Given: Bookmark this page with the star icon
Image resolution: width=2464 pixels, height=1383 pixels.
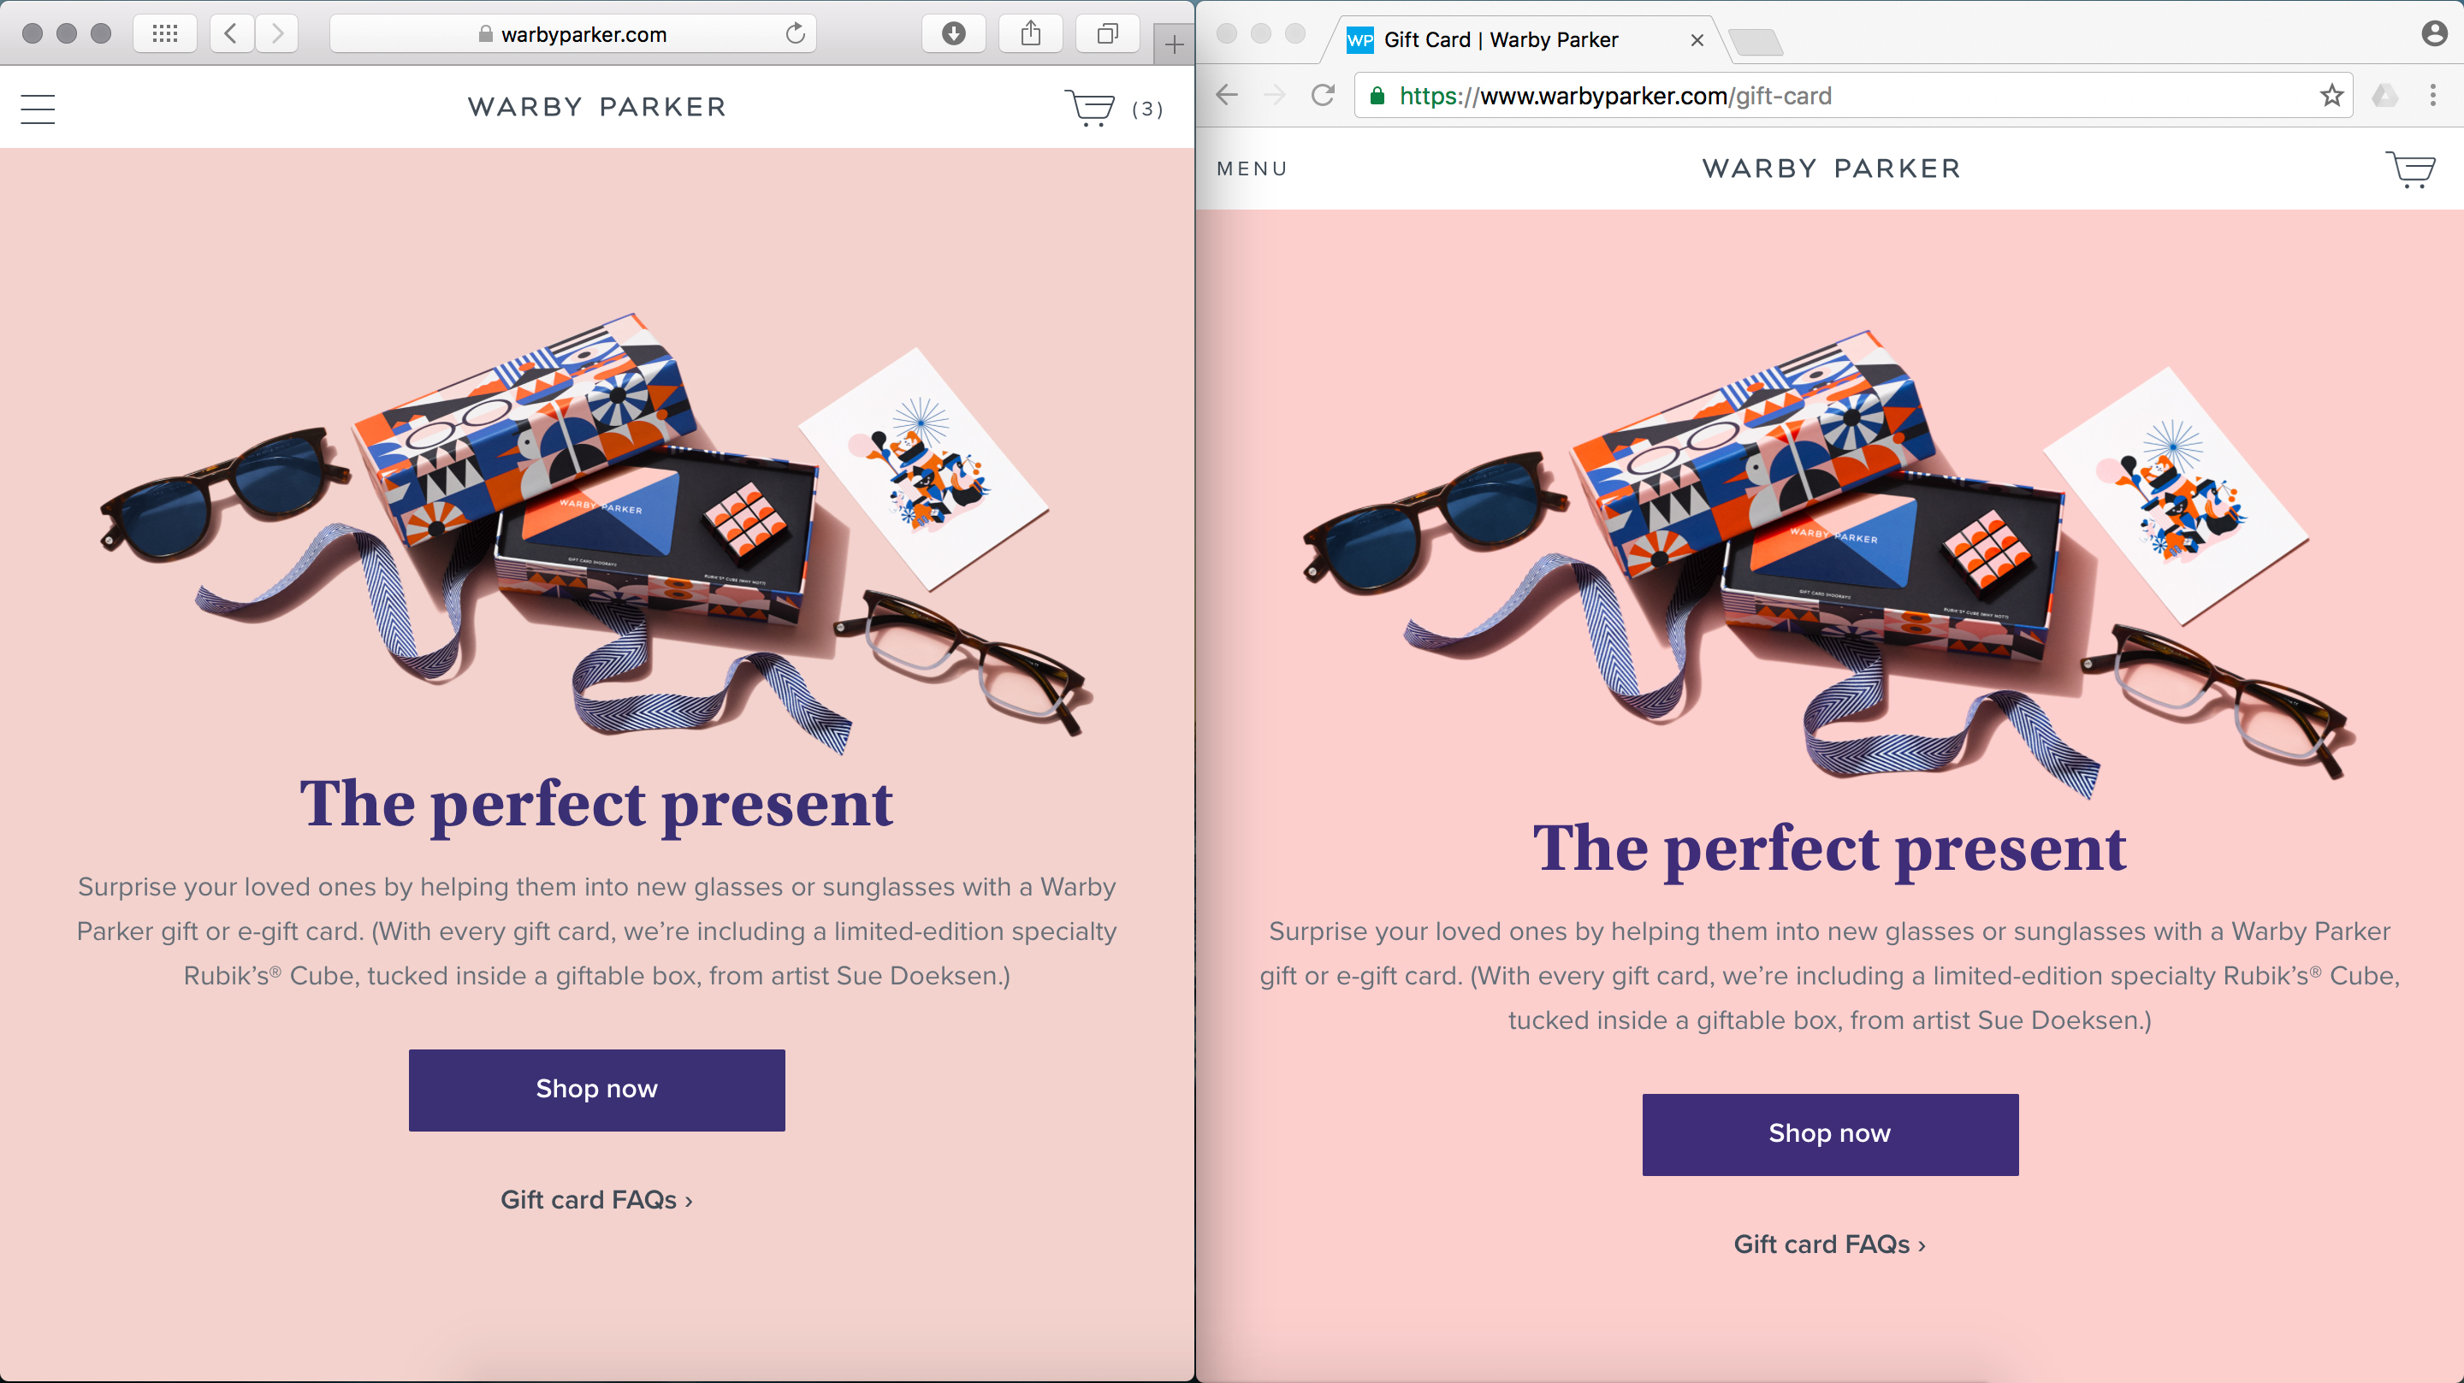Looking at the screenshot, I should pyautogui.click(x=2331, y=96).
